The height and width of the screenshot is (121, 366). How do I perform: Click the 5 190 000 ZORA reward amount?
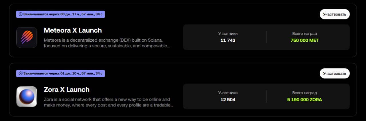coord(305,100)
